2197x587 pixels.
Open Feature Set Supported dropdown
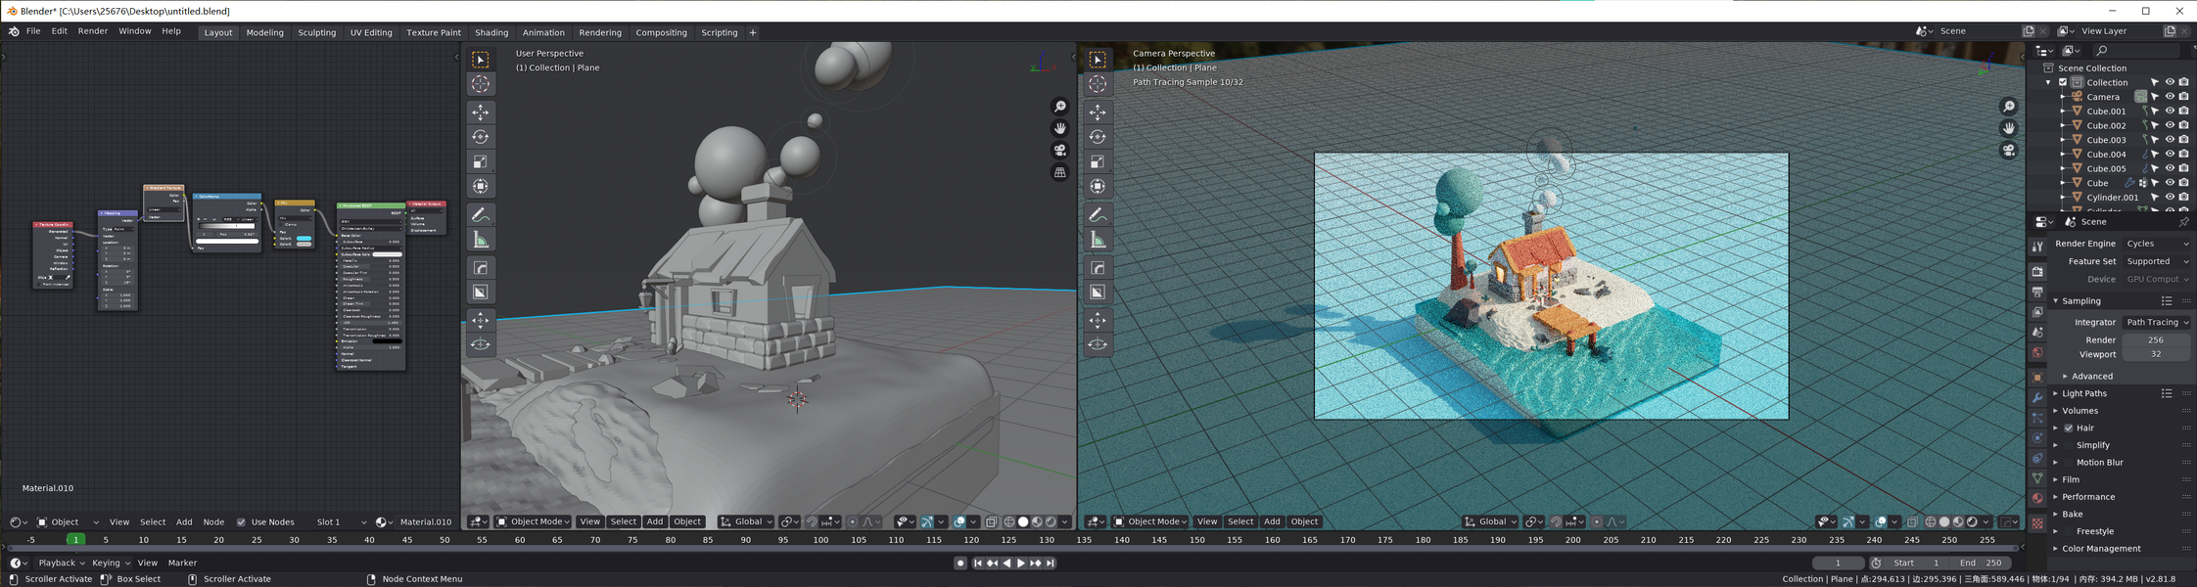point(2158,262)
